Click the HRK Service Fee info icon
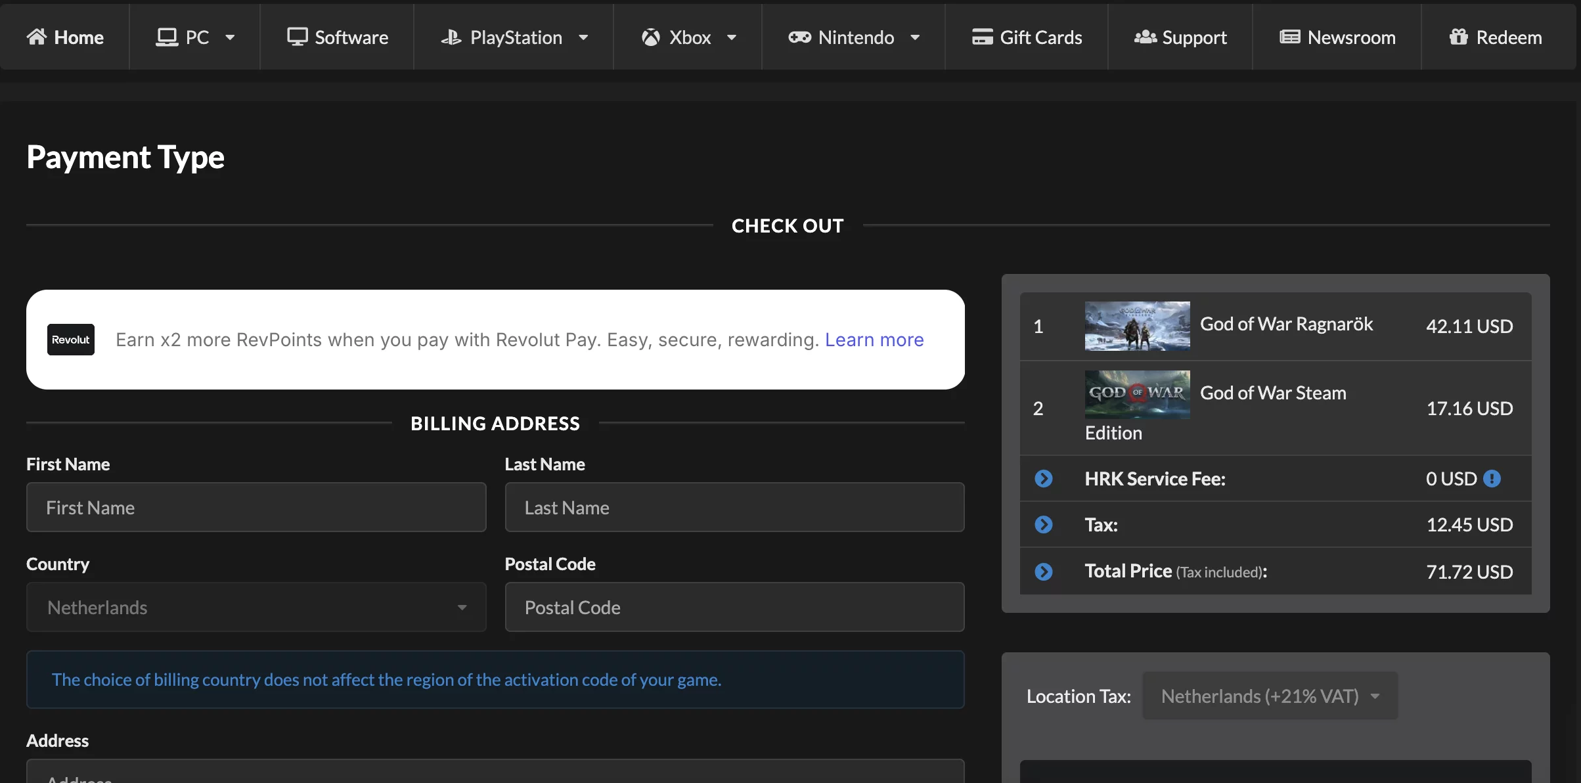1581x783 pixels. click(1492, 479)
